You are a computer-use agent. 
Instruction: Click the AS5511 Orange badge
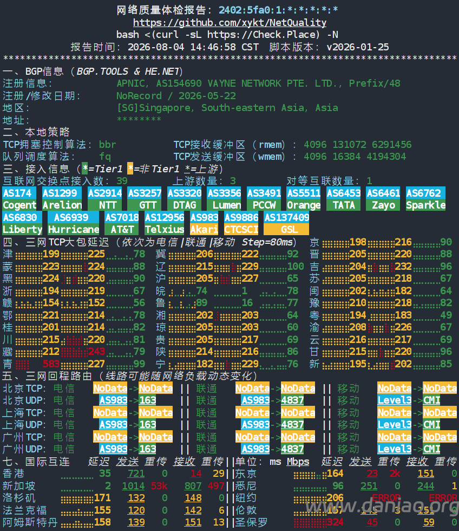tap(304, 199)
